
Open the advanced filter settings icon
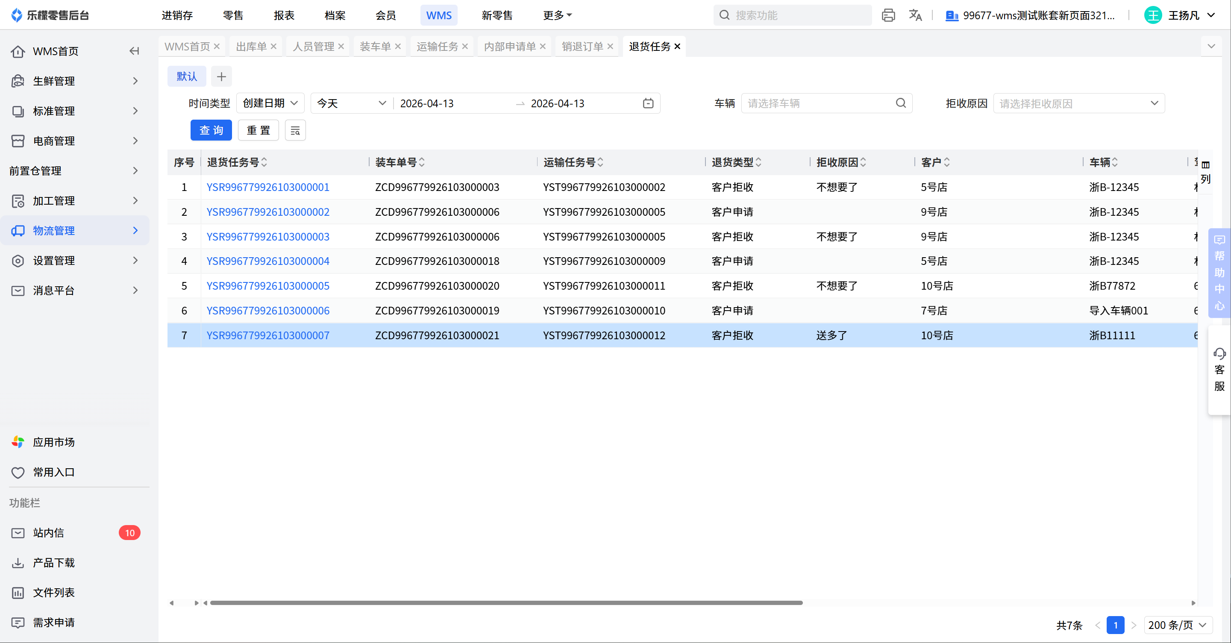pyautogui.click(x=295, y=130)
